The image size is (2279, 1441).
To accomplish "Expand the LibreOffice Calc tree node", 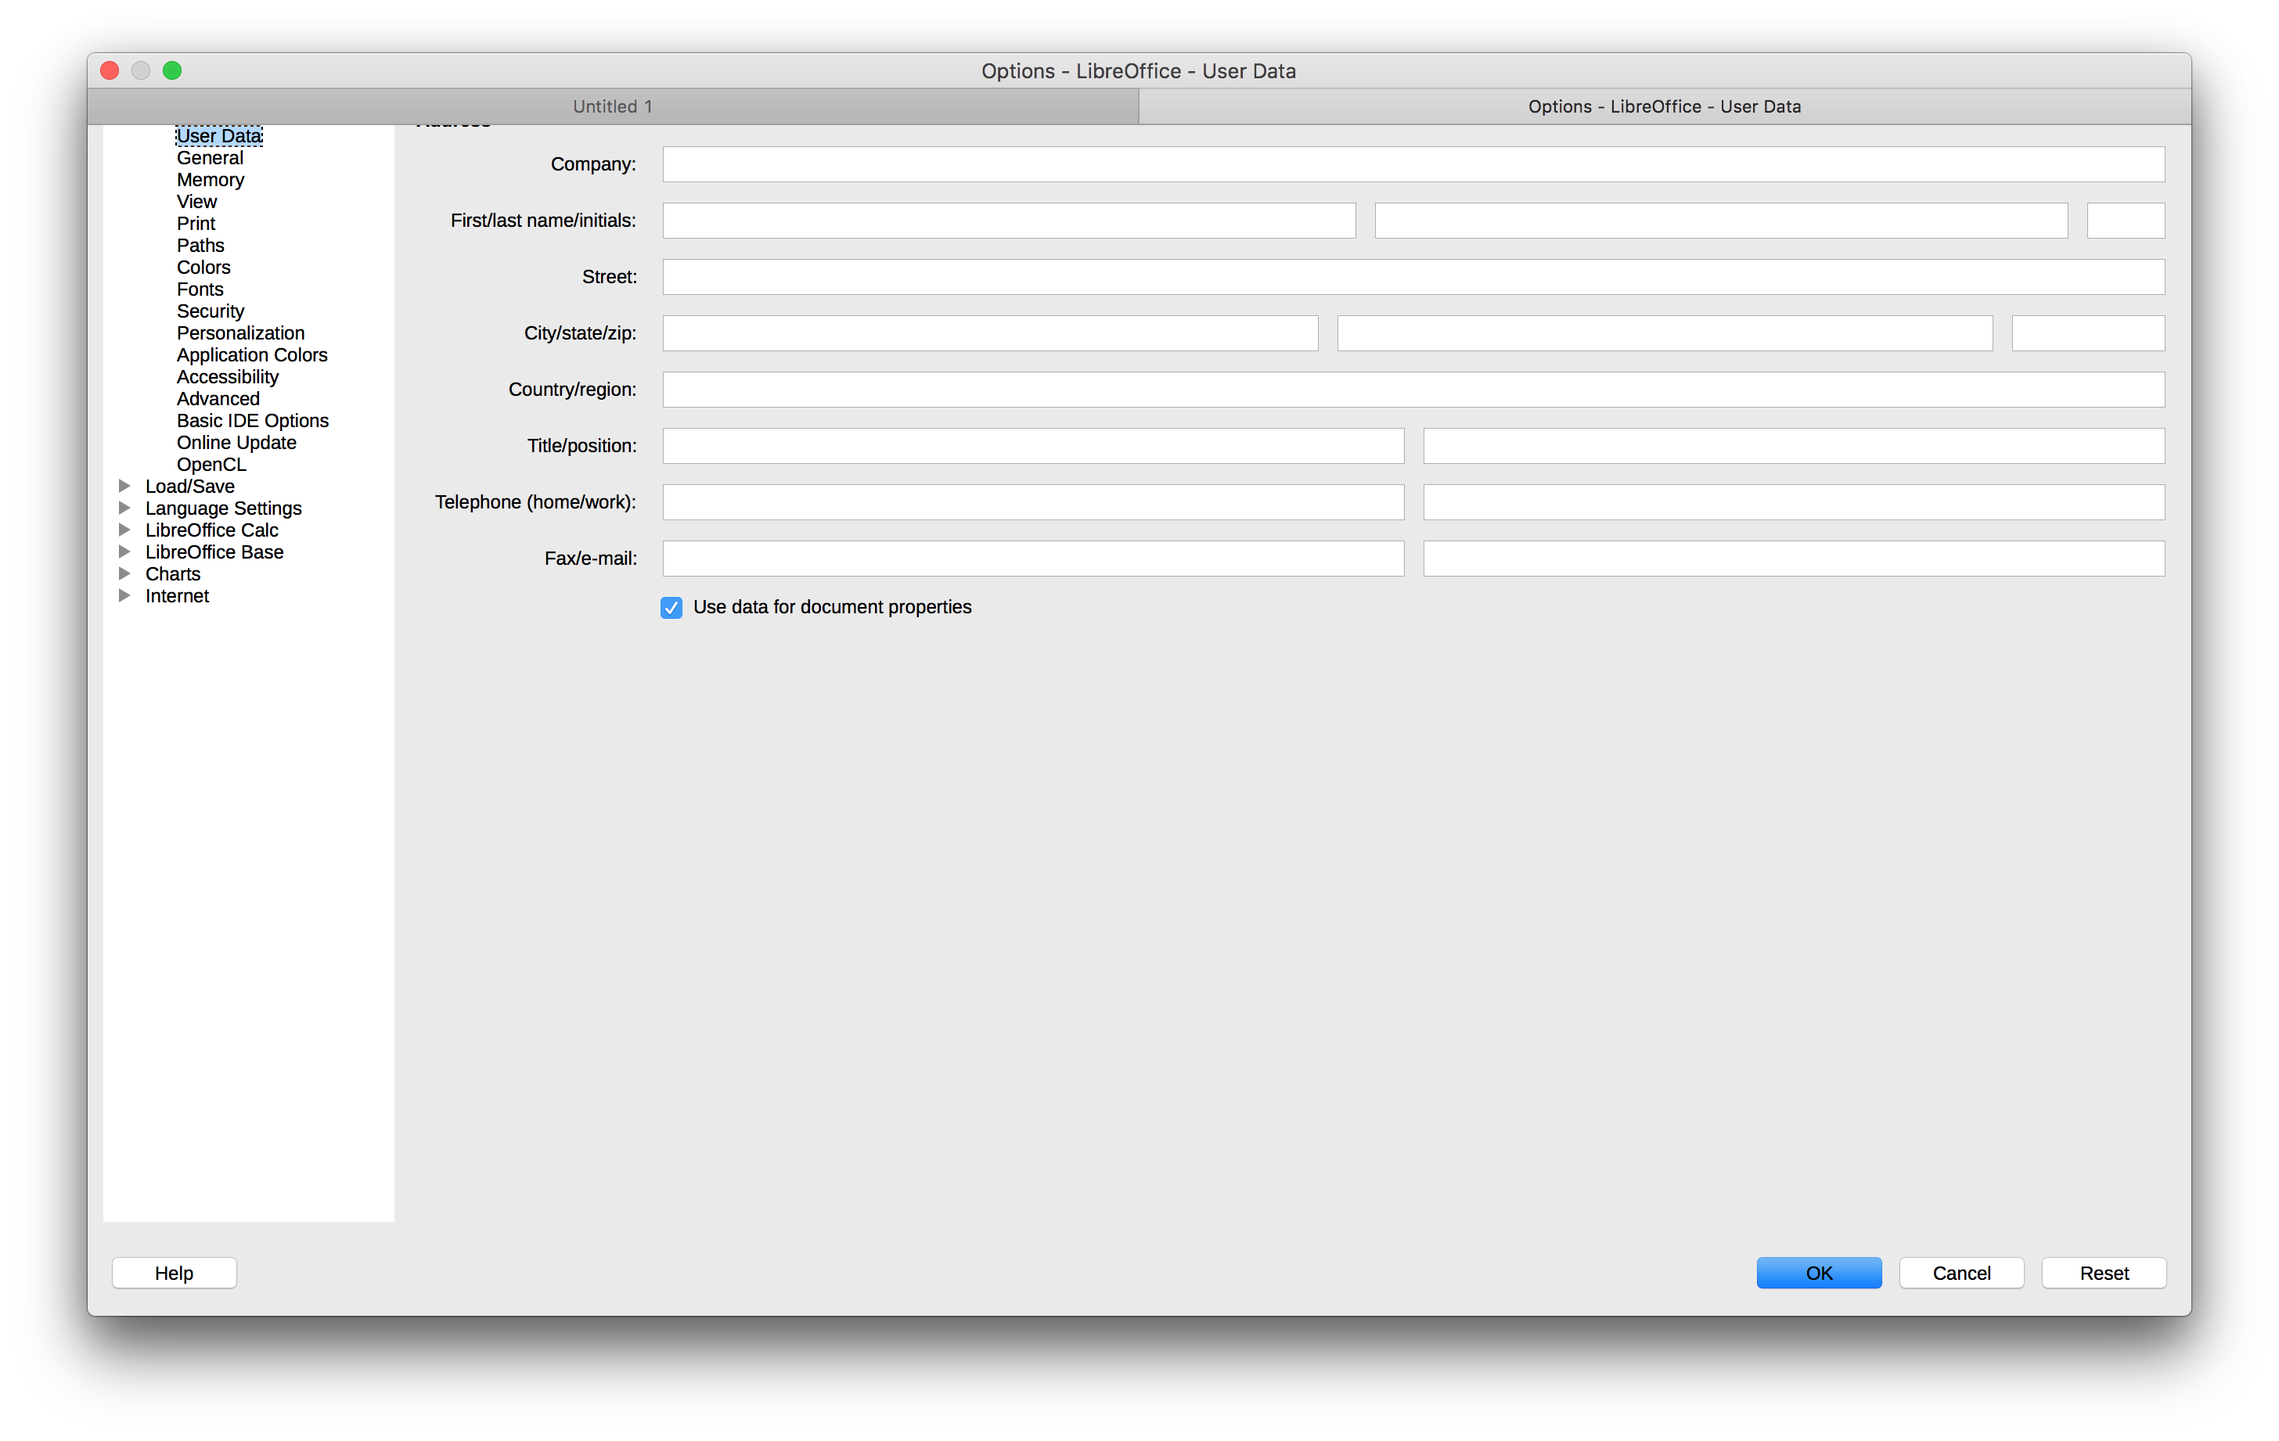I will pyautogui.click(x=124, y=530).
